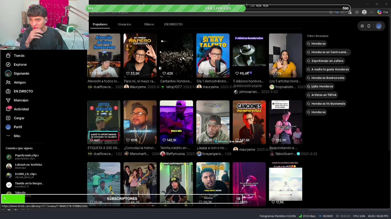This screenshot has height=219, width=391.
Task: Open ¿Esta canción? video with 101K likes
Action: 140,122
